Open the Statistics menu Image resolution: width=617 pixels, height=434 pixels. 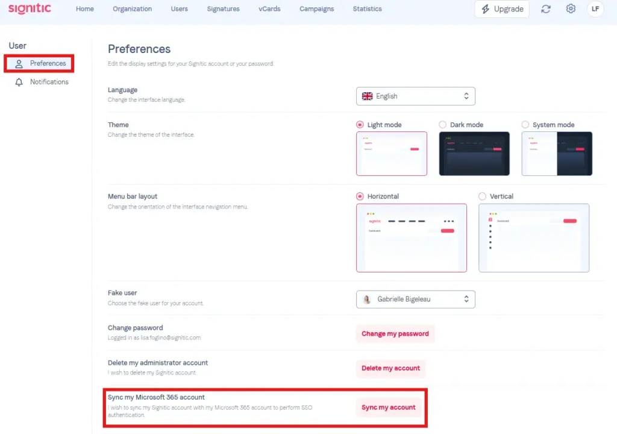(x=367, y=8)
